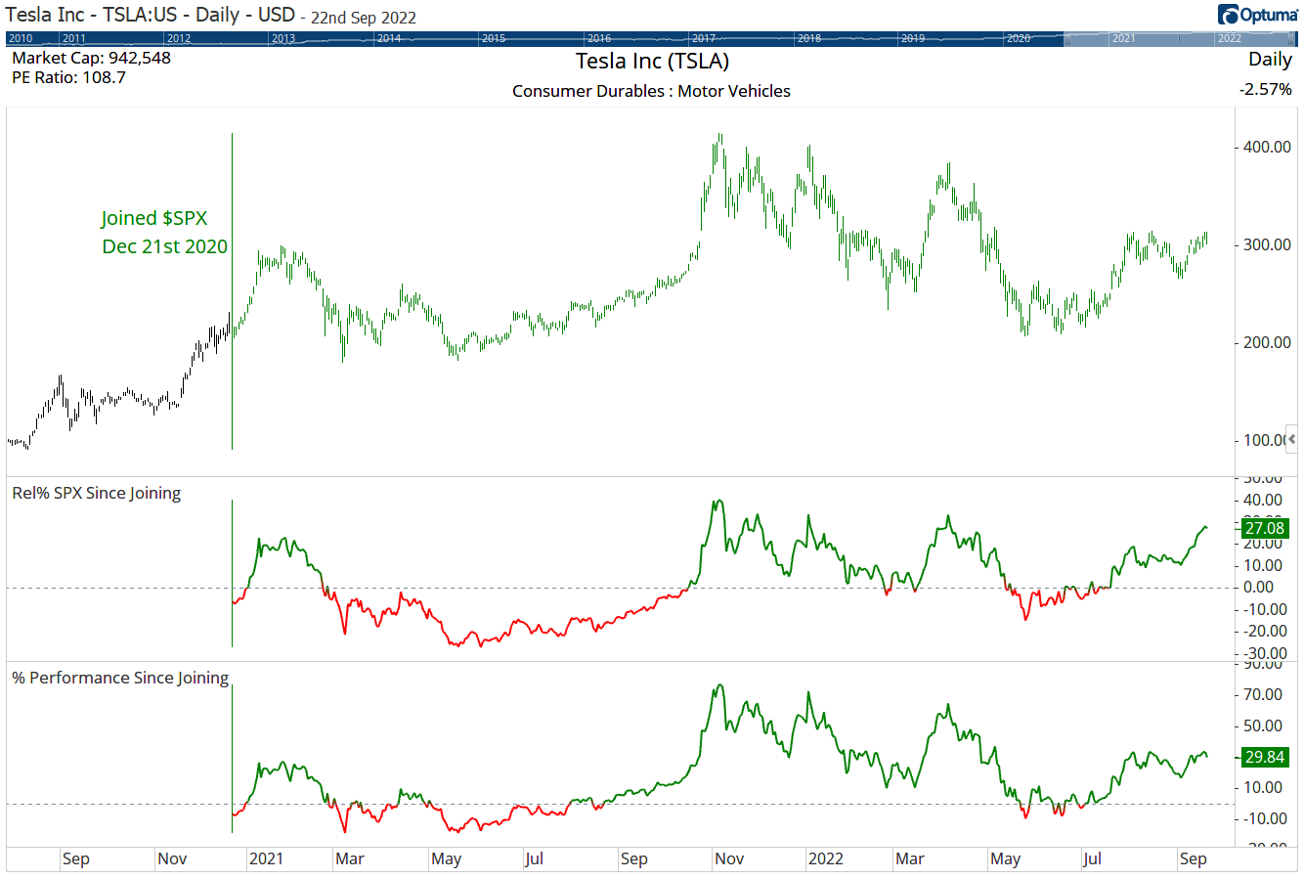Click the green 27.08 value tag

1265,528
